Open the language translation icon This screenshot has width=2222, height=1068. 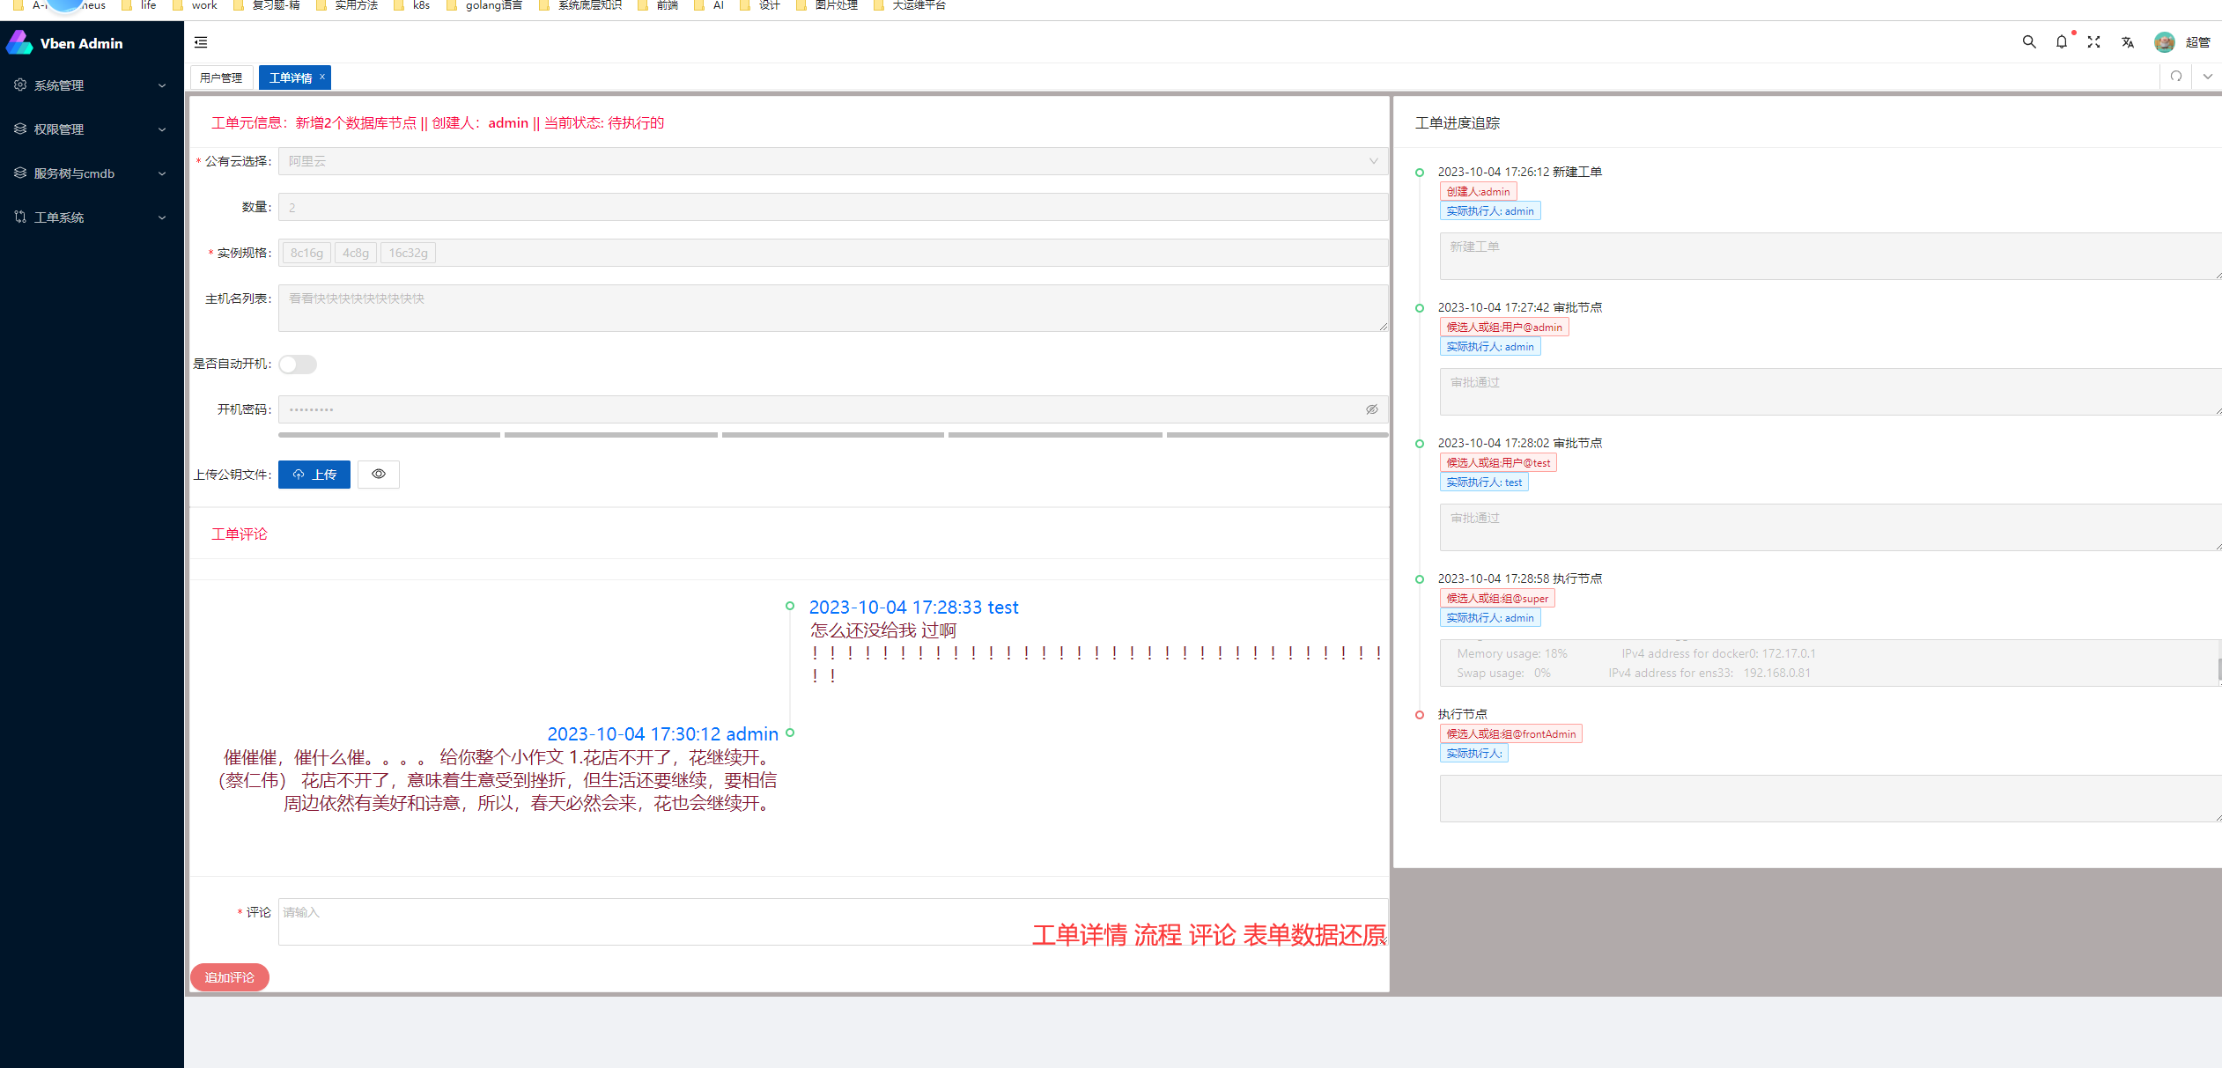click(x=2128, y=42)
